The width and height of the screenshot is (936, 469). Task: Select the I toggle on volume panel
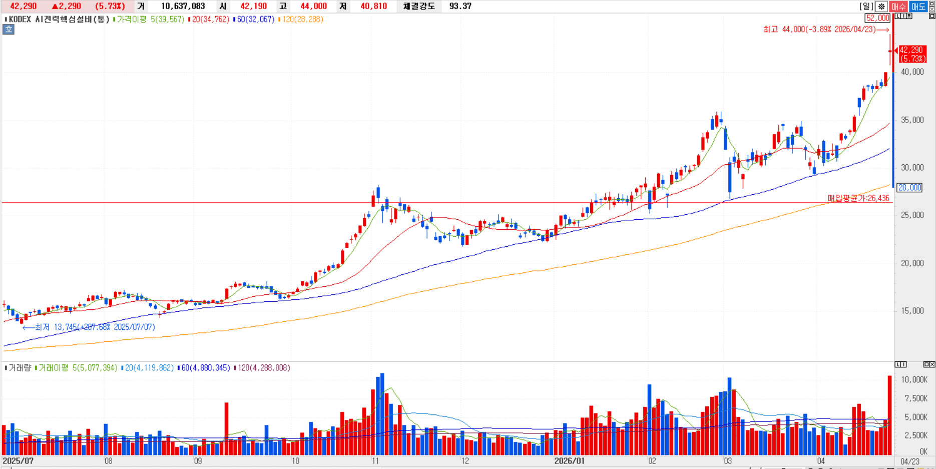(903, 364)
